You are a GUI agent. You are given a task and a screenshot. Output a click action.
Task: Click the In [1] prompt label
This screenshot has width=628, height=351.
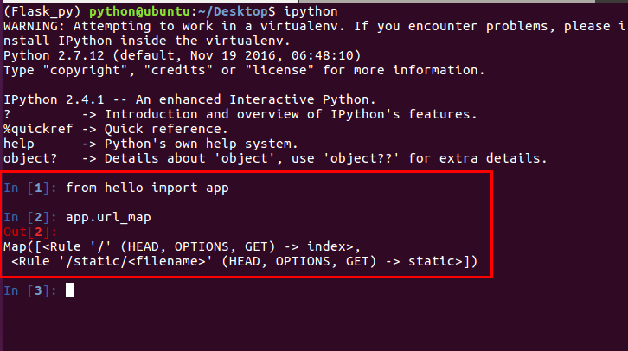coord(30,188)
